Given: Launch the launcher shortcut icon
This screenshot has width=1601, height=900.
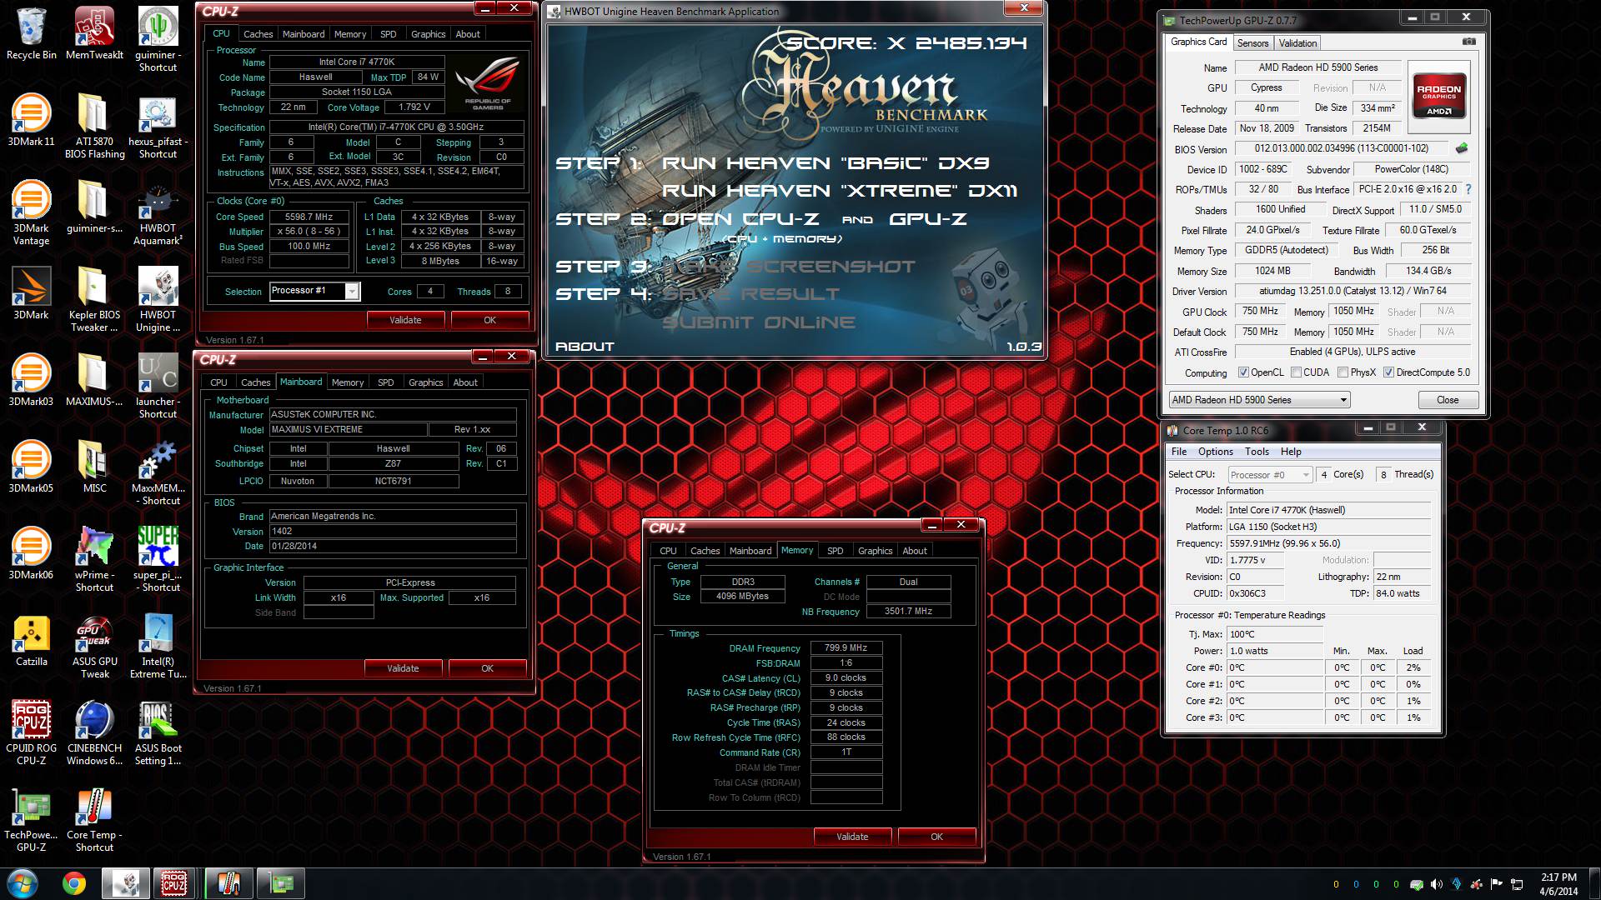Looking at the screenshot, I should coord(158,386).
